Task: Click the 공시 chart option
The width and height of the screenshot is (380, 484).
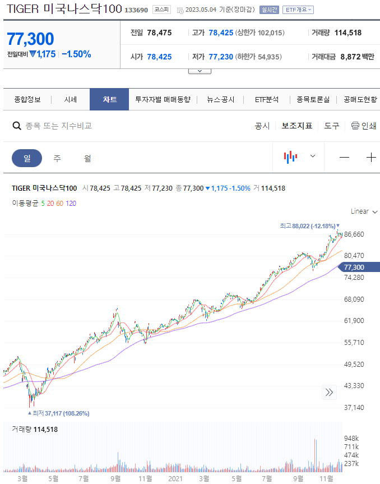Action: (262, 126)
